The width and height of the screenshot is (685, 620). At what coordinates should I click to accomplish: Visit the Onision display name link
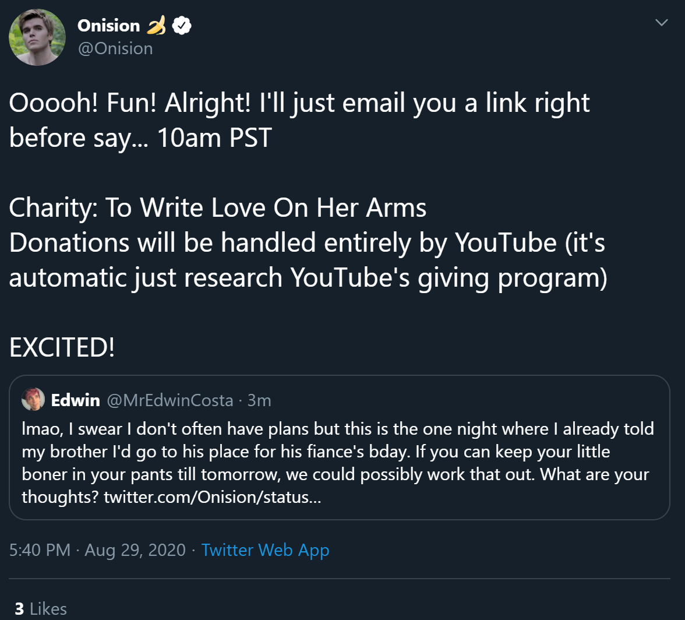click(109, 26)
